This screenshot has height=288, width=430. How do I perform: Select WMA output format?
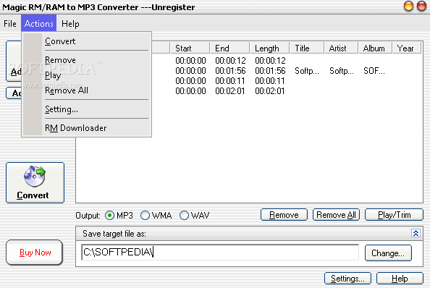(x=145, y=216)
